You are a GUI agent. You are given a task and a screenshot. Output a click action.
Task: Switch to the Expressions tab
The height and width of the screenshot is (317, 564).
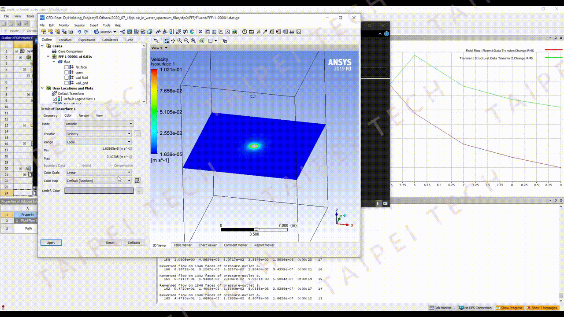coord(87,40)
